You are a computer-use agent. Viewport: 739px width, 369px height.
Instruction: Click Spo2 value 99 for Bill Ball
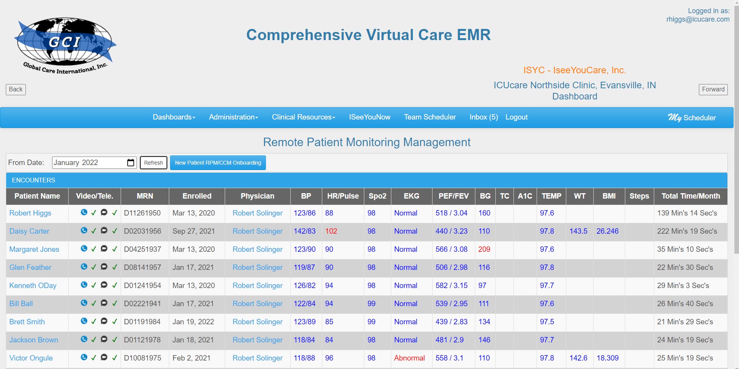click(371, 304)
